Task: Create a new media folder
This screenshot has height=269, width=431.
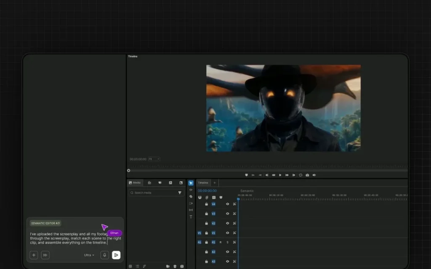Action: (x=168, y=266)
